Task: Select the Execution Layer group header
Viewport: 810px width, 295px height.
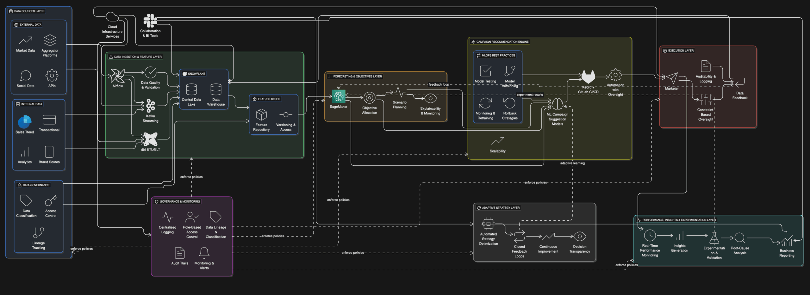Action: point(681,51)
